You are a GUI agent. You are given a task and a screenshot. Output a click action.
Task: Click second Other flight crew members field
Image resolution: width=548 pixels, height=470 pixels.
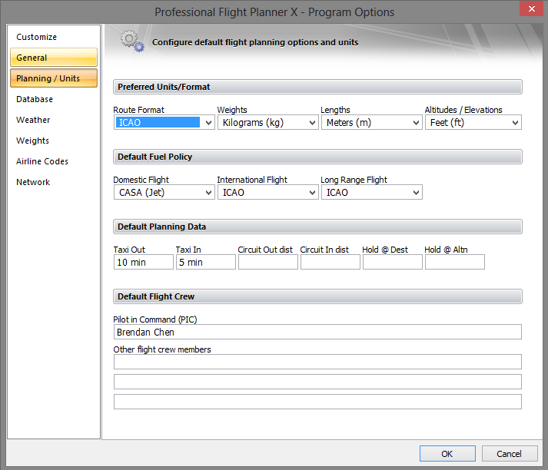317,382
